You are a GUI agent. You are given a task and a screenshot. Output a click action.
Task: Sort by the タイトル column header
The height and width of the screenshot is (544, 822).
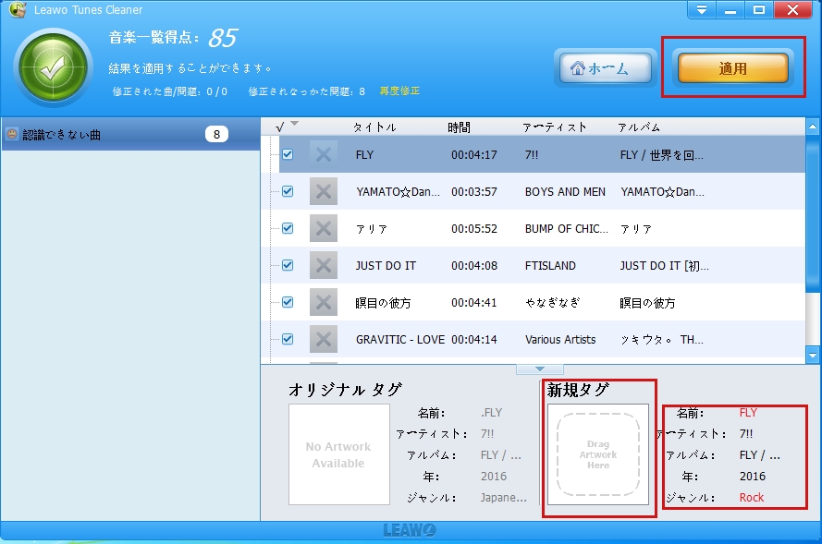[x=374, y=127]
